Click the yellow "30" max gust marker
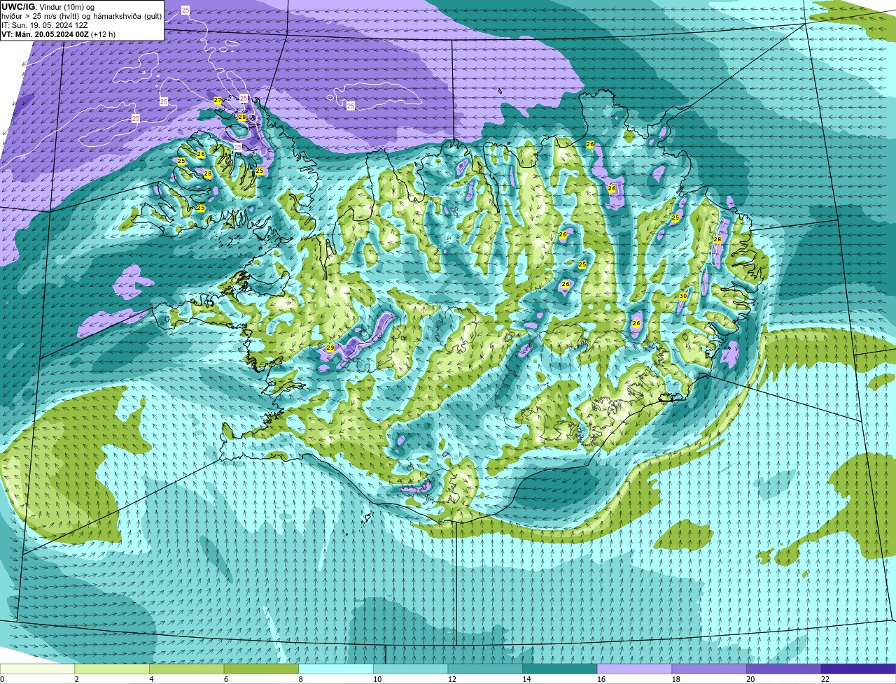Viewport: 896px width, 684px height. click(682, 297)
